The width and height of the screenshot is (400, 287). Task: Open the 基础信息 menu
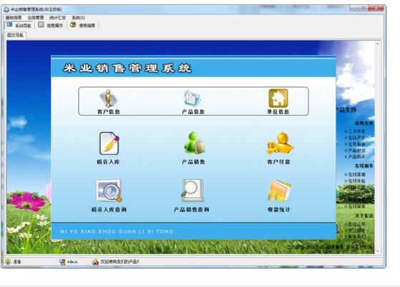click(x=14, y=18)
